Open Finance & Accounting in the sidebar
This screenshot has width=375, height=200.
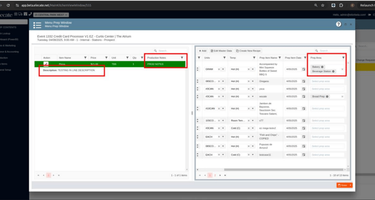[9, 52]
